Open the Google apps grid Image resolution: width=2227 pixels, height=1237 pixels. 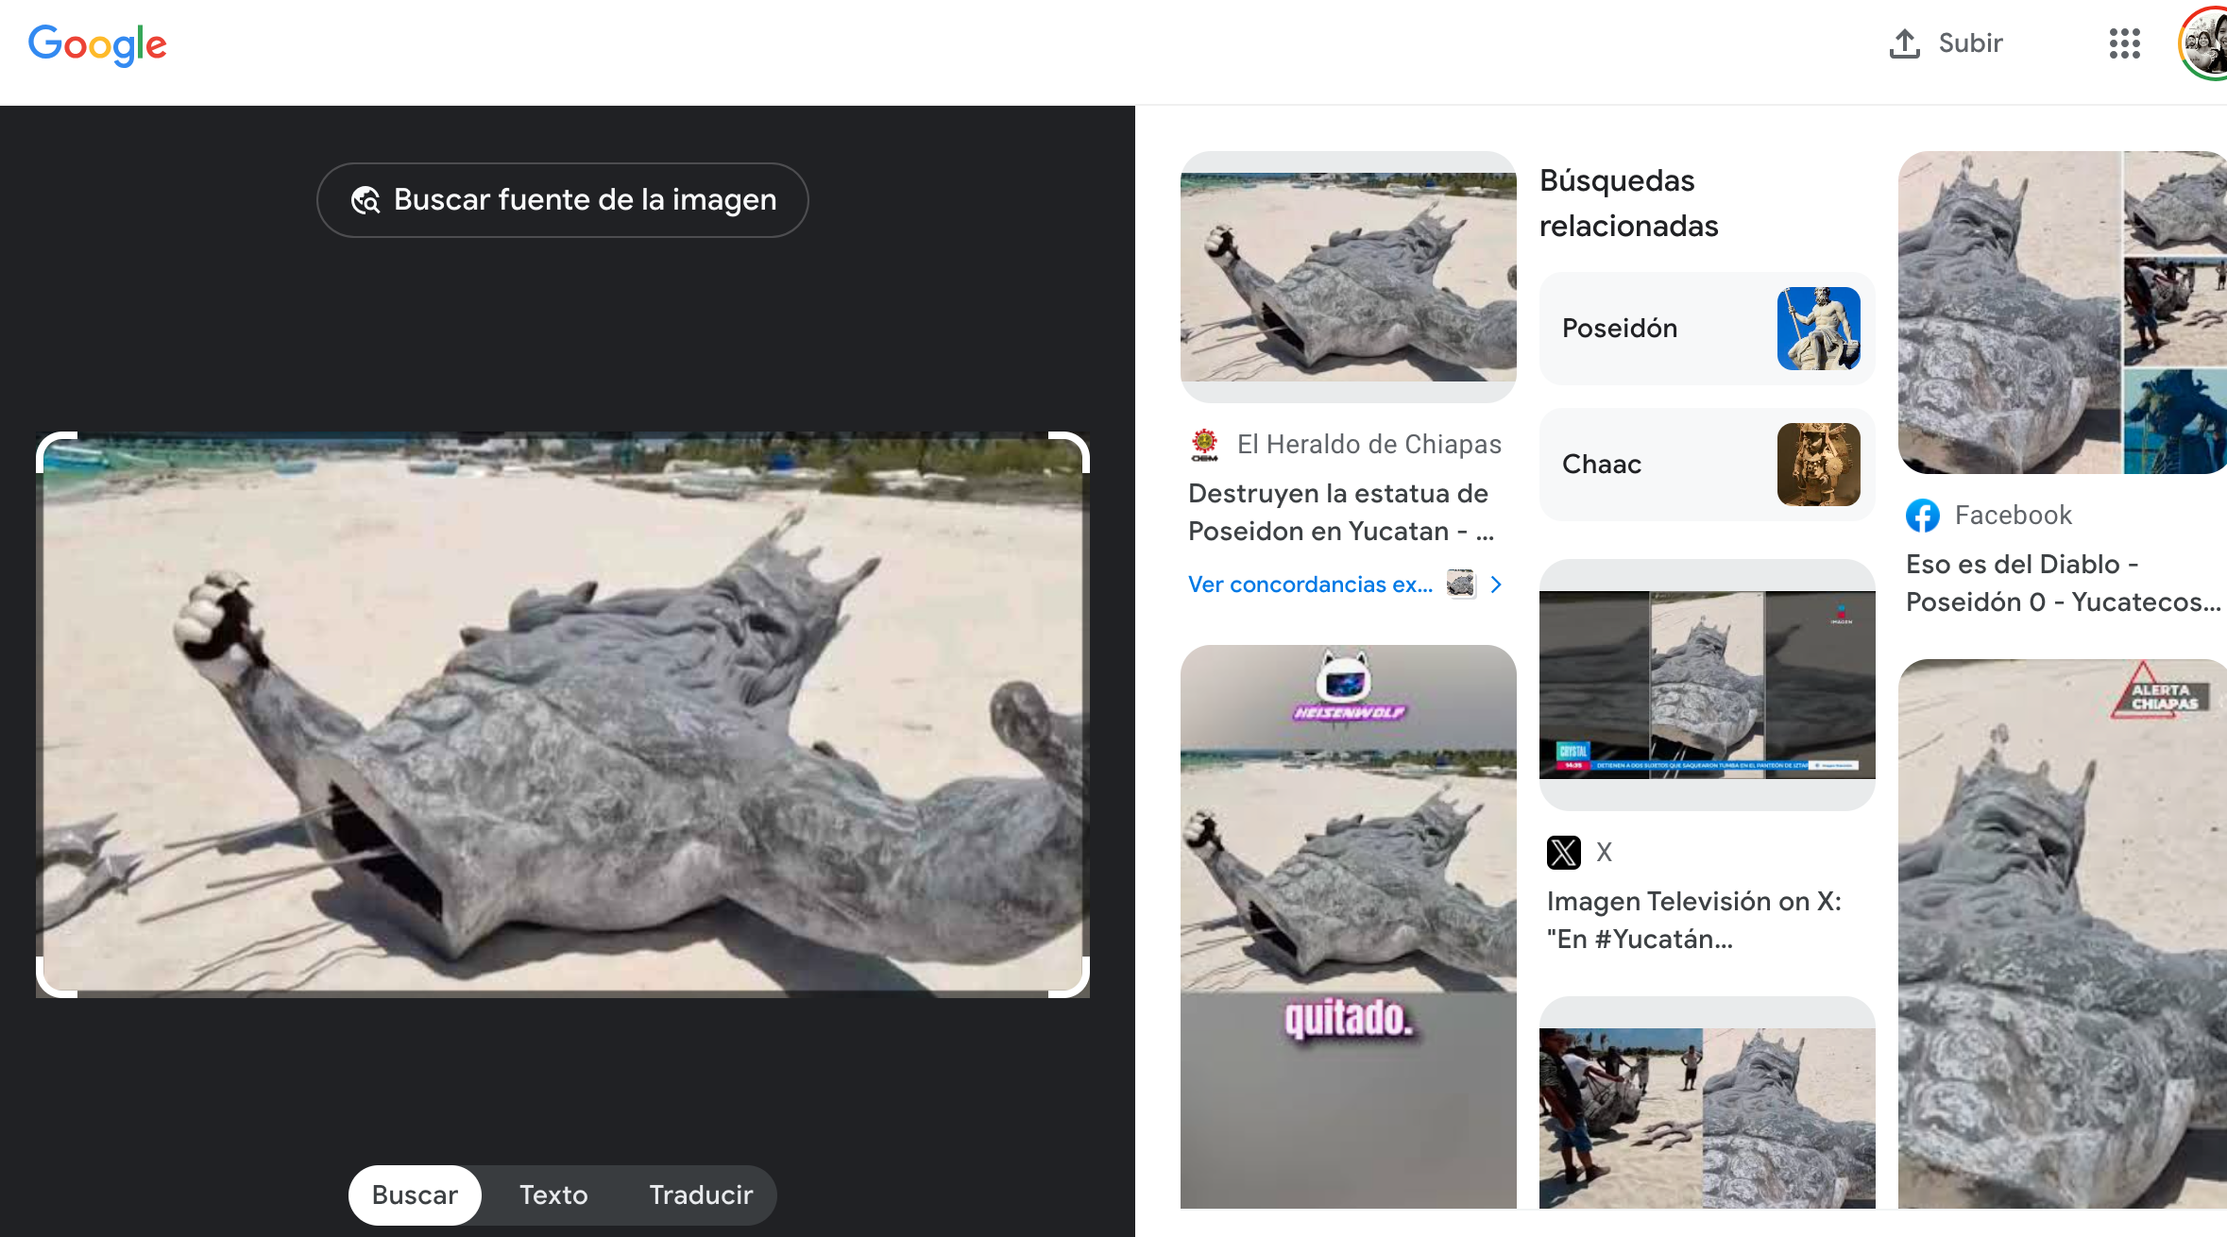pos(2124,43)
